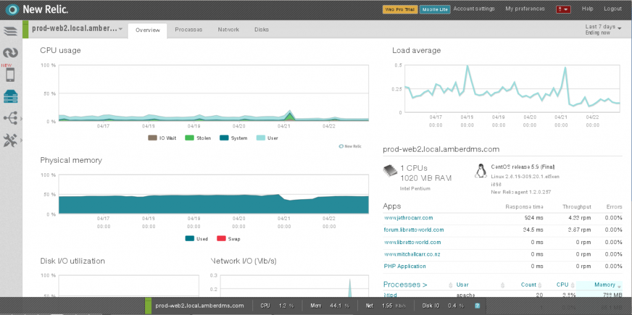This screenshot has height=315, width=632.
Task: Toggle User series in CPU legend
Action: 267,137
